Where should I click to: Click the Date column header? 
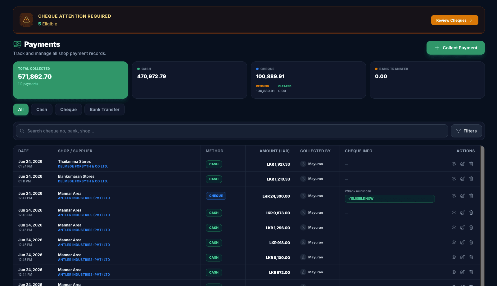pyautogui.click(x=24, y=151)
